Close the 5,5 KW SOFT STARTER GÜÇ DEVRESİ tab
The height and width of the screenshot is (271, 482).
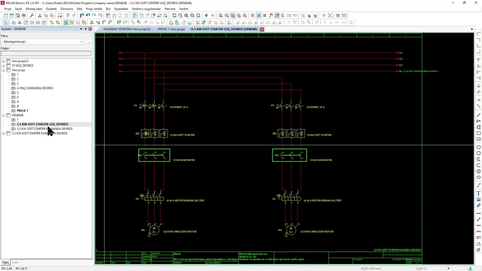pos(262,29)
